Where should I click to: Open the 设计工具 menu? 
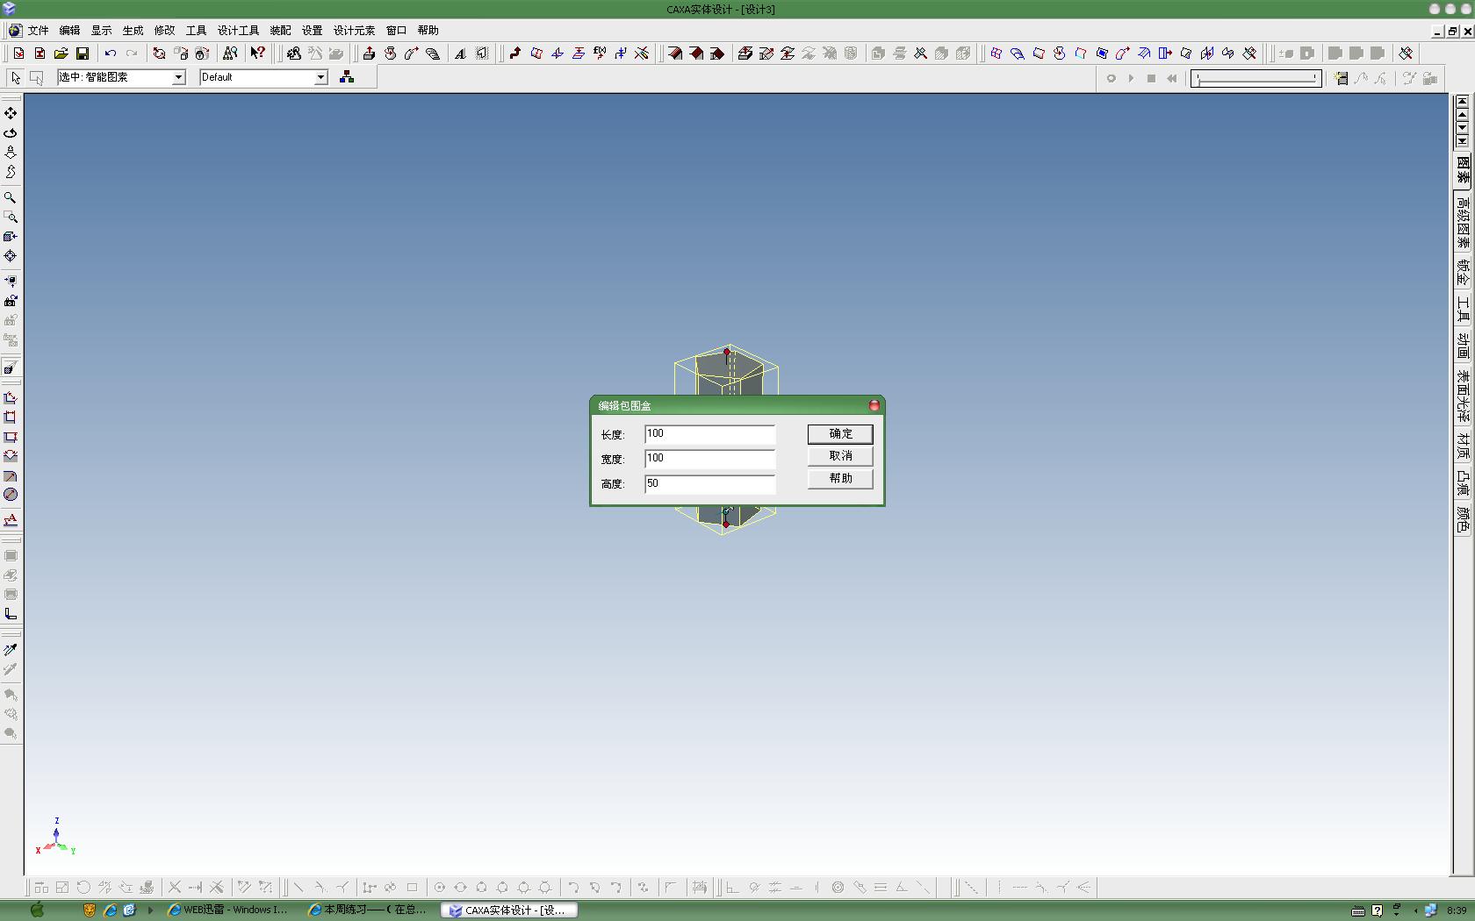point(238,31)
